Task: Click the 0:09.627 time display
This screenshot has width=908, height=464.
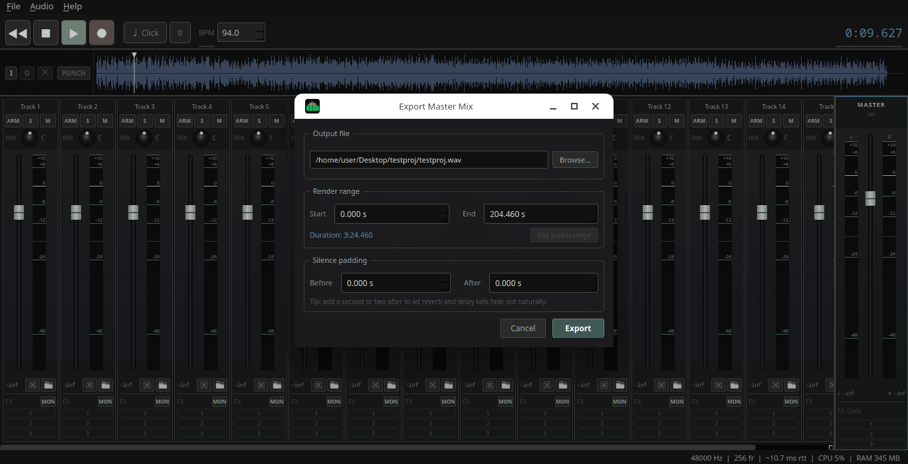Action: [873, 33]
